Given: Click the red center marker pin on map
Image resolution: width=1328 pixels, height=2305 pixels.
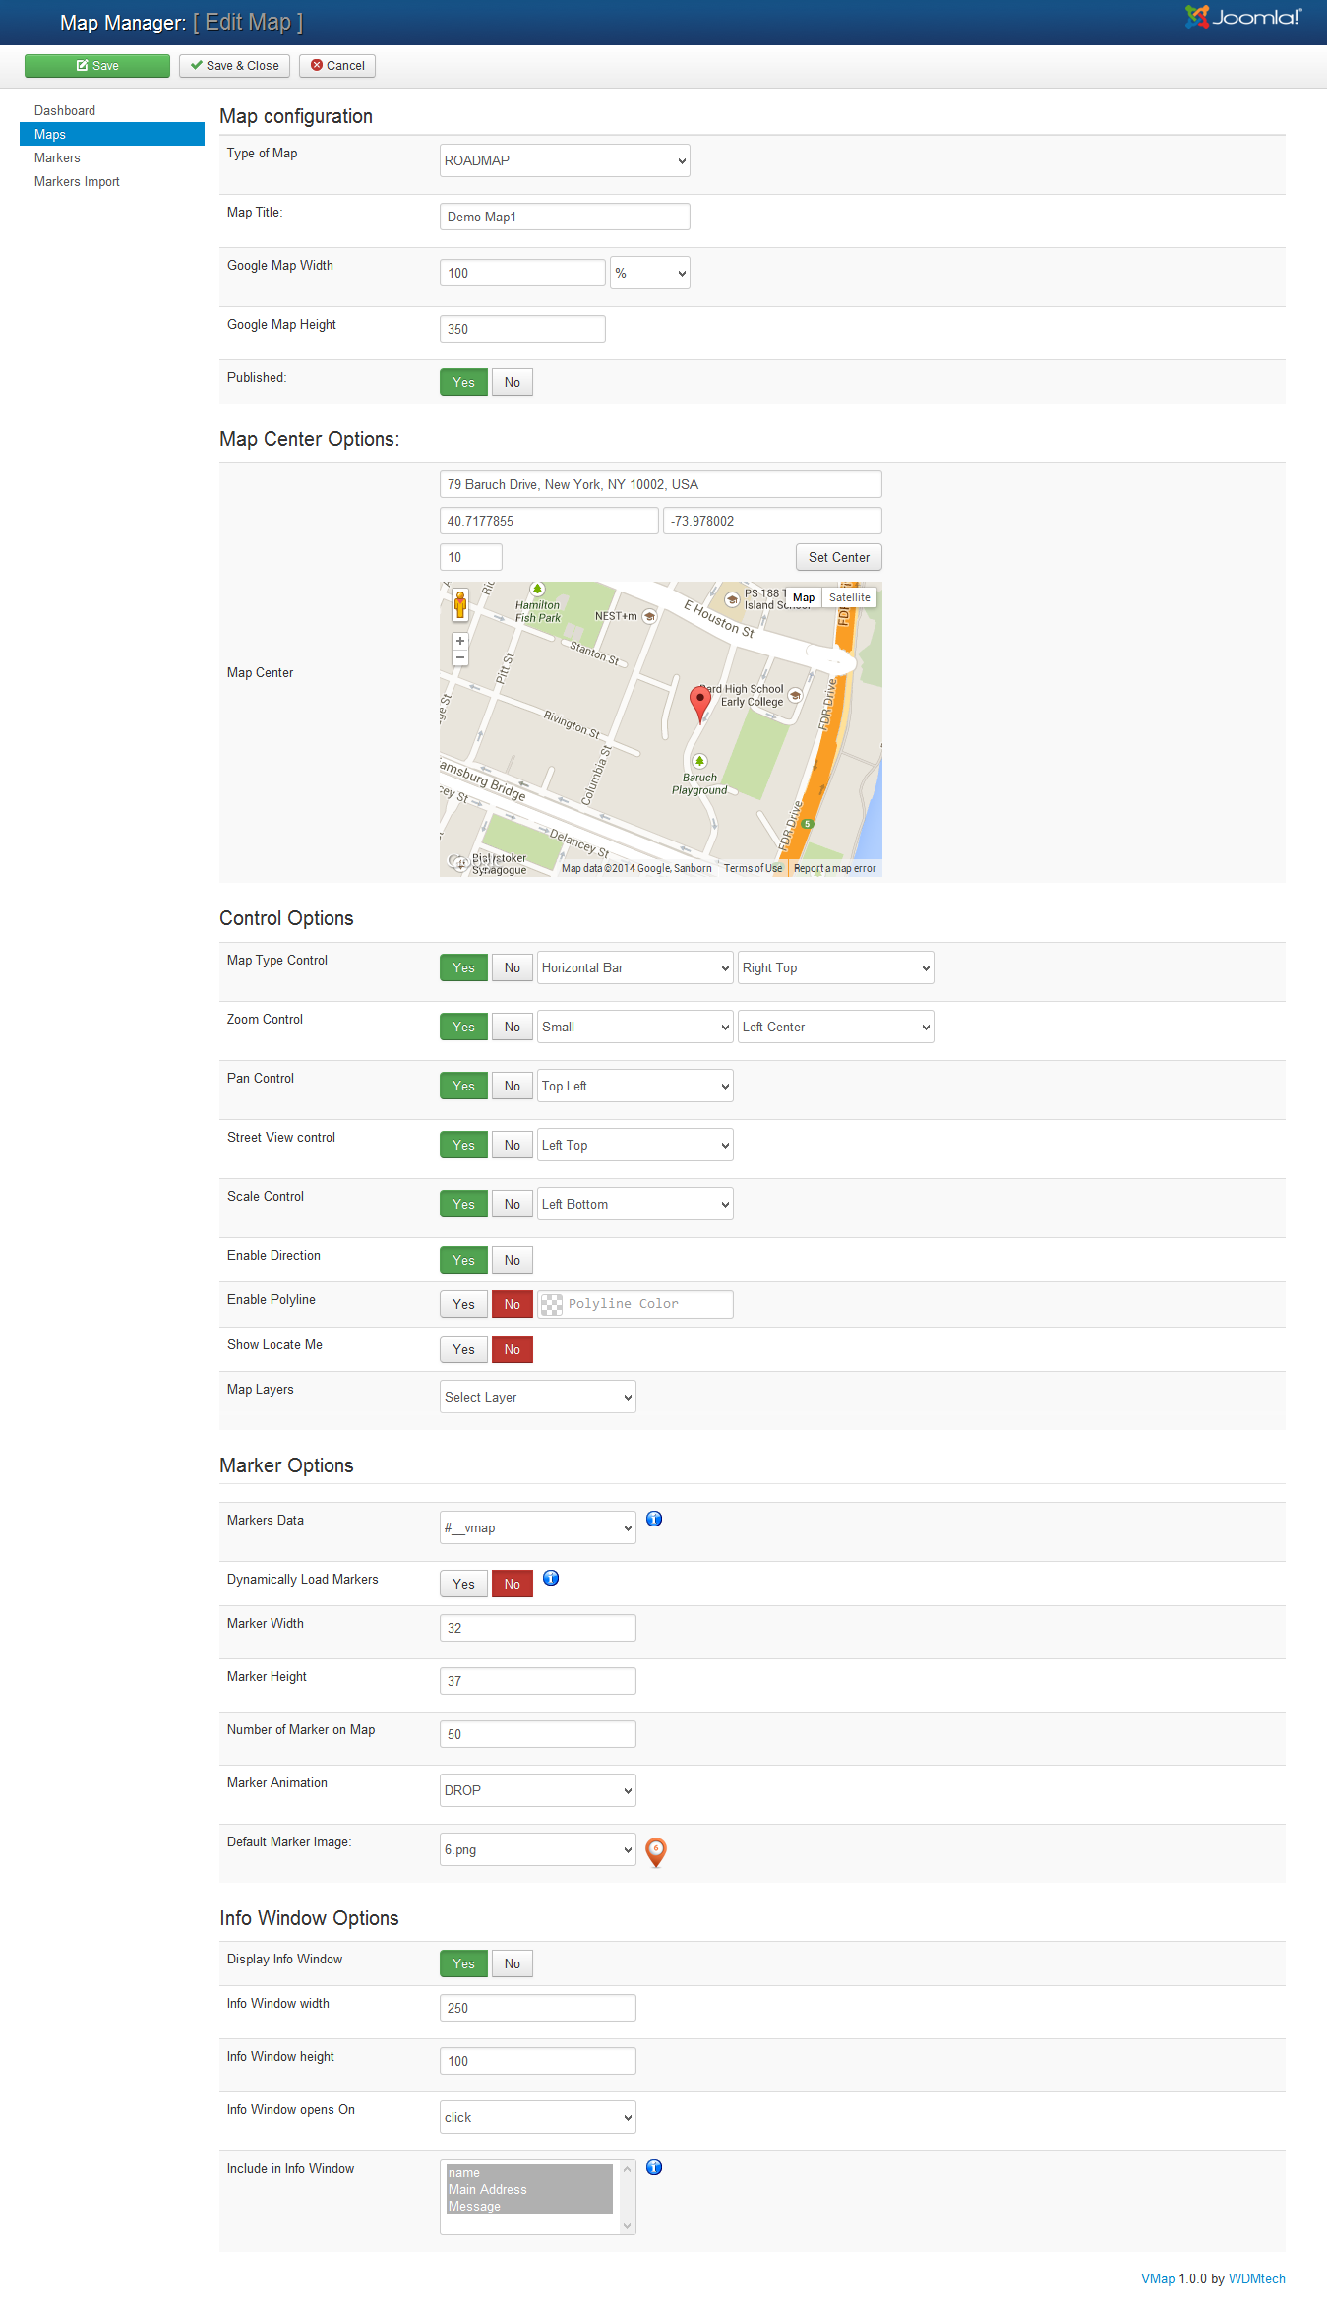Looking at the screenshot, I should (699, 702).
